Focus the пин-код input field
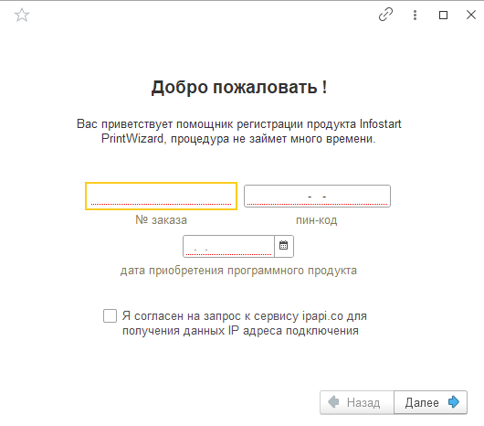 (x=317, y=196)
